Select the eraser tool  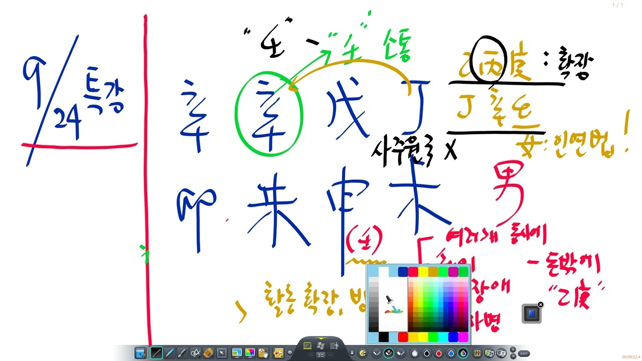(209, 353)
